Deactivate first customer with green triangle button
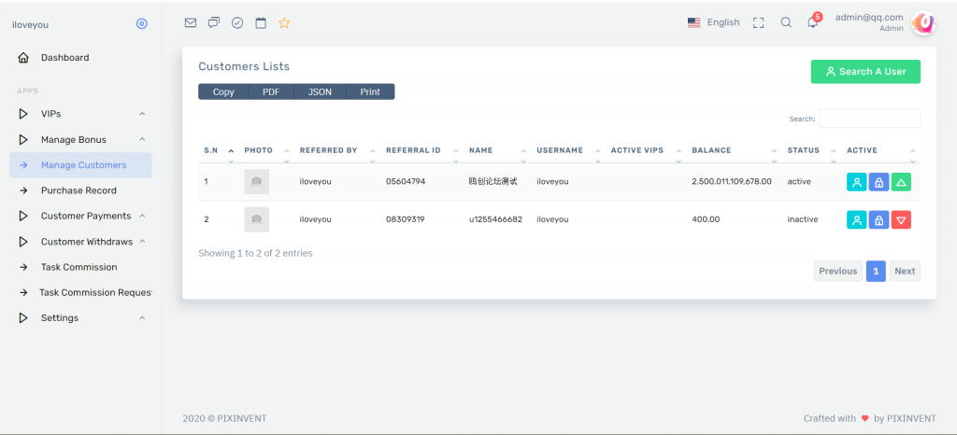 901,182
